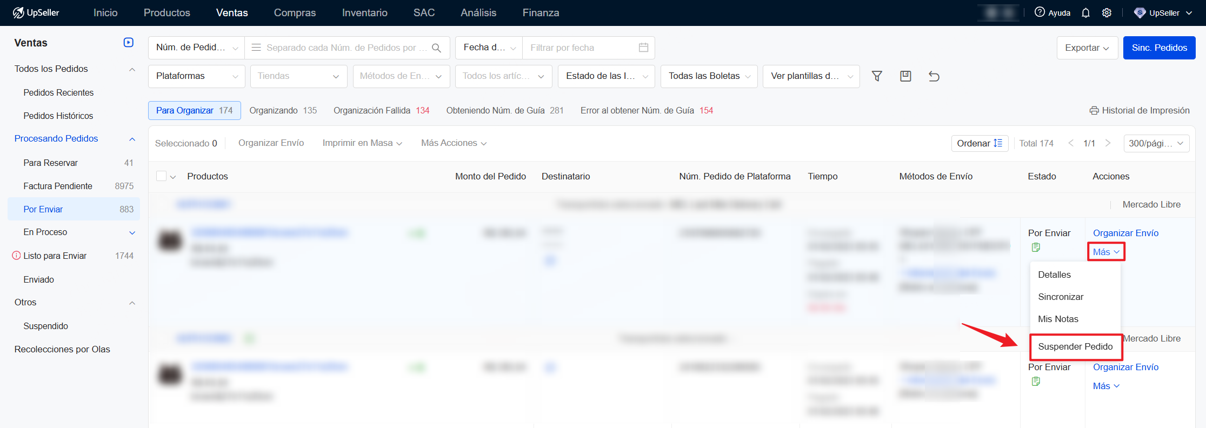
Task: Toggle the select-all orders checkbox
Action: [x=161, y=176]
